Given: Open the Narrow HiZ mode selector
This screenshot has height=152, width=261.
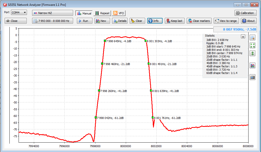Looking at the screenshot, I should [52, 13].
